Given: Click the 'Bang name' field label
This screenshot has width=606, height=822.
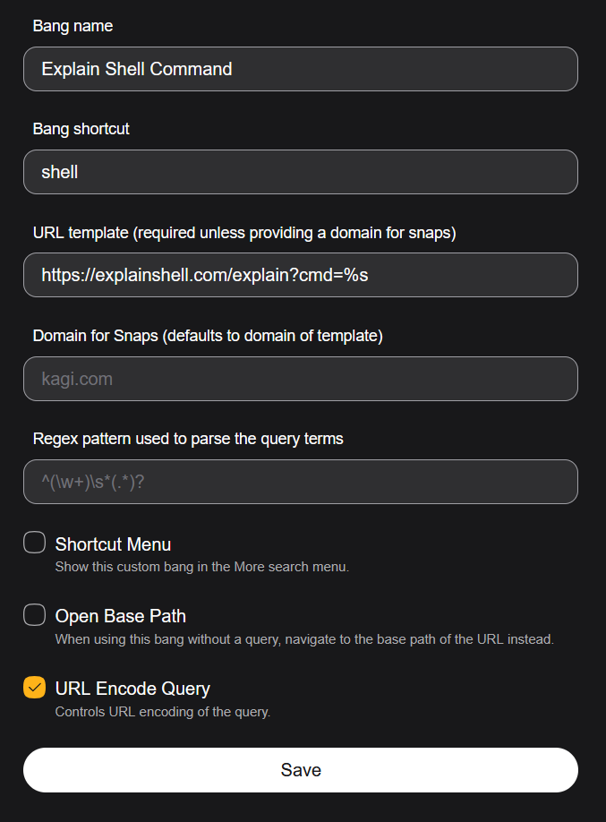Looking at the screenshot, I should click(73, 26).
